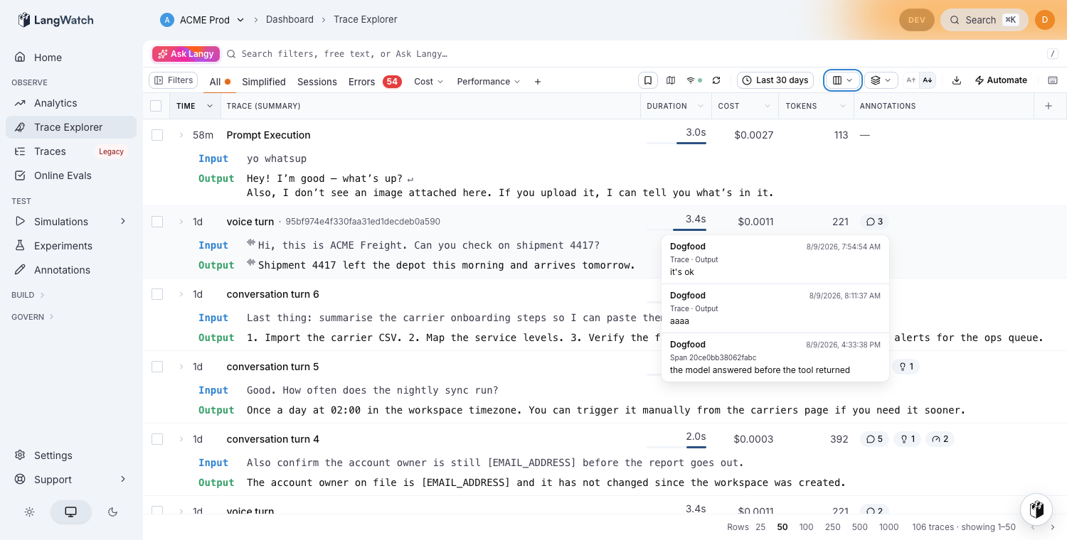The width and height of the screenshot is (1067, 540).
Task: Switch to light theme
Action: (x=29, y=512)
